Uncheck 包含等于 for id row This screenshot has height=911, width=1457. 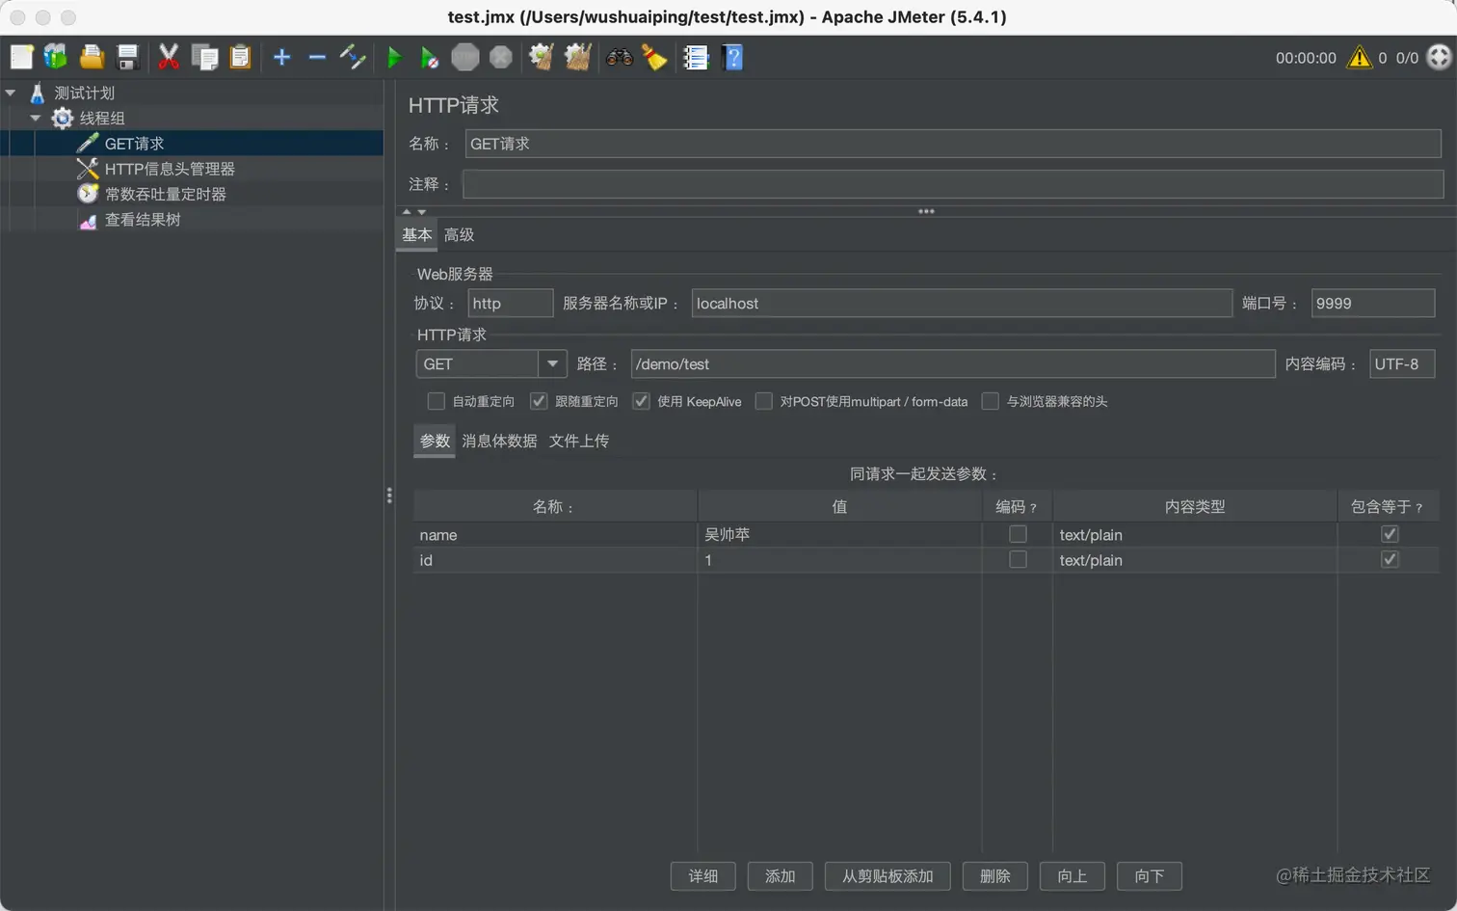(x=1390, y=560)
